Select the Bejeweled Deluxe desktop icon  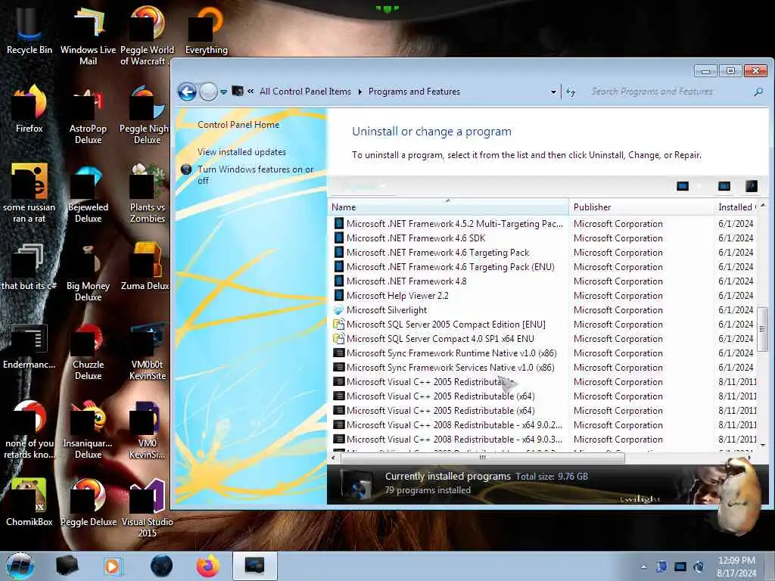88,194
